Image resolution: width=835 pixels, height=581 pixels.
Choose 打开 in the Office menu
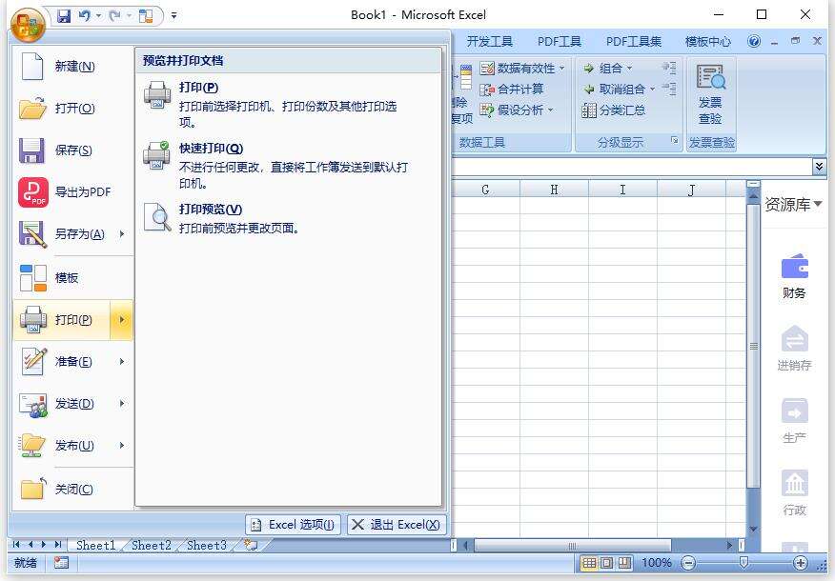(73, 109)
